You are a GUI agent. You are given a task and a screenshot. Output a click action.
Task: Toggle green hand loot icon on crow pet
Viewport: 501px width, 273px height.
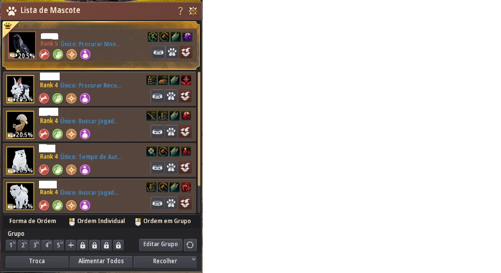click(x=58, y=54)
